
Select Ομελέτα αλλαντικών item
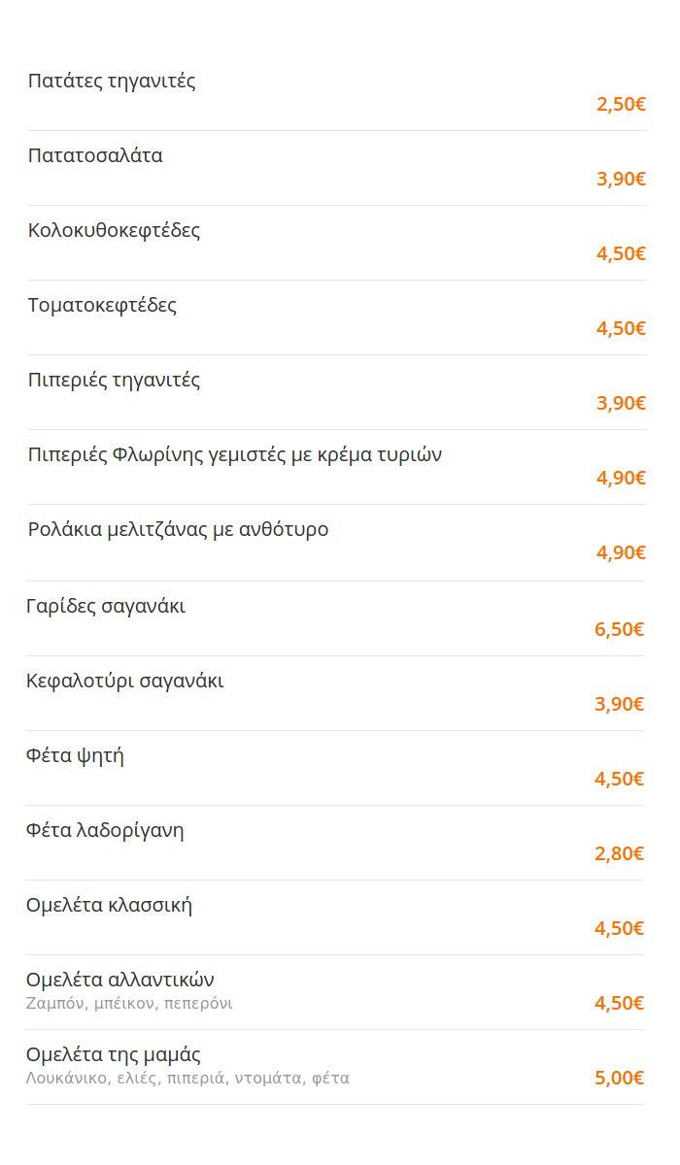(x=334, y=992)
